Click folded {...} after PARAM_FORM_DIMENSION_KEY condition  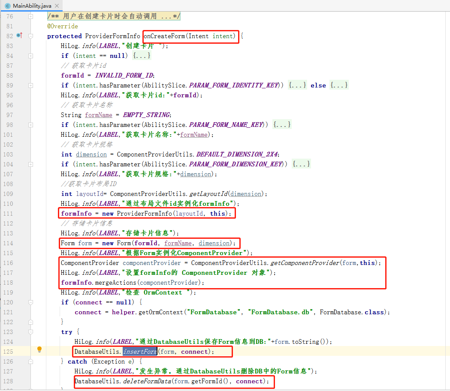pyautogui.click(x=301, y=164)
